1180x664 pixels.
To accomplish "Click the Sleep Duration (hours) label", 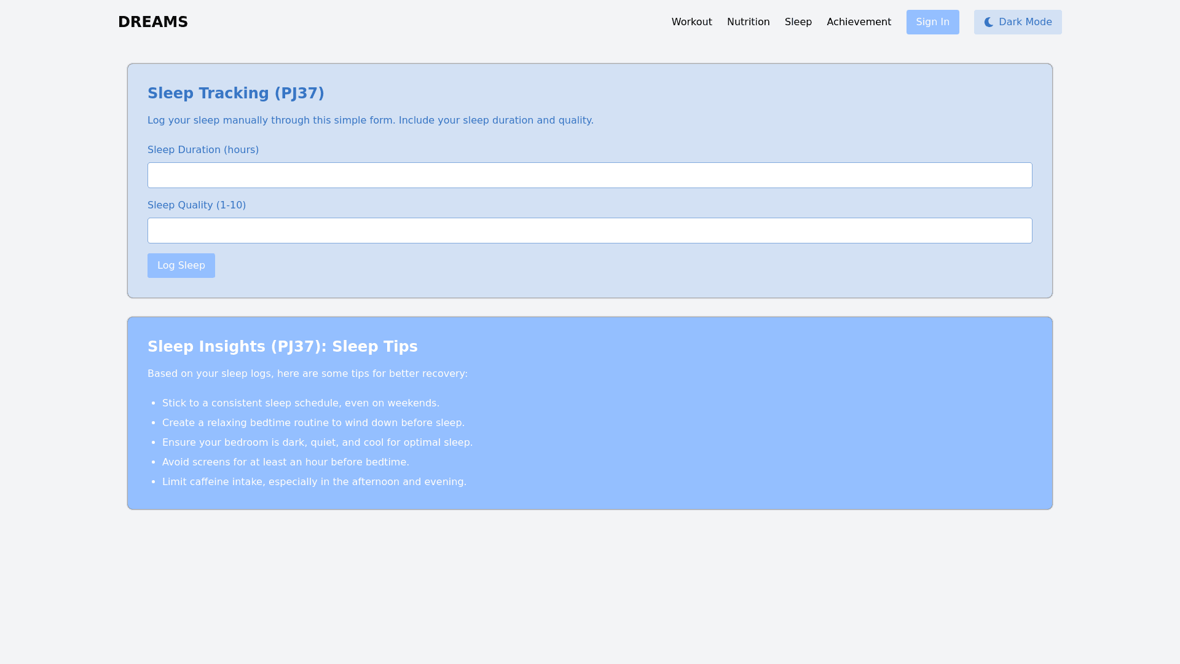I will click(x=203, y=149).
